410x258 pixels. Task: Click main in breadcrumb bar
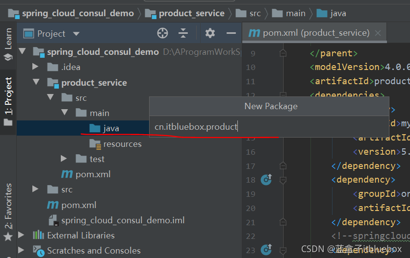[295, 13]
